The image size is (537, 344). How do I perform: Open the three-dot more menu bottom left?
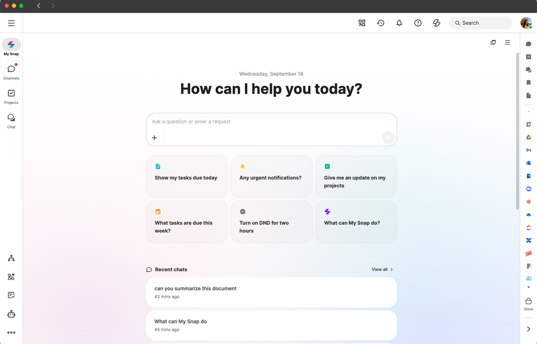coord(11,332)
